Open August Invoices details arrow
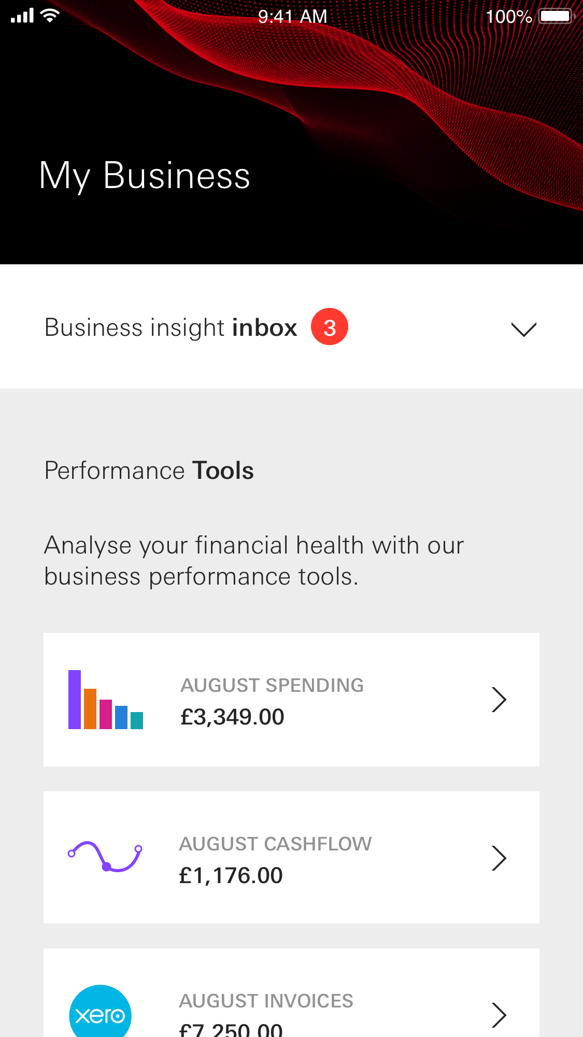Viewport: 583px width, 1037px height. tap(499, 1014)
